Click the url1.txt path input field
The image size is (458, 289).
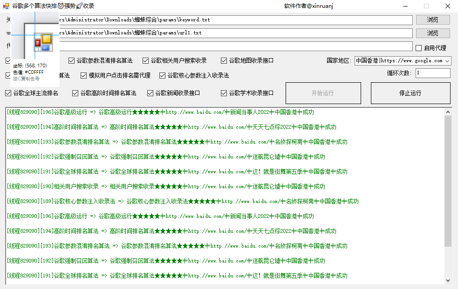pyautogui.click(x=236, y=33)
